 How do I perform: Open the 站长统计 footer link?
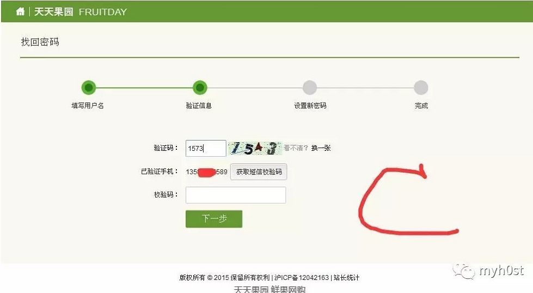pos(346,277)
